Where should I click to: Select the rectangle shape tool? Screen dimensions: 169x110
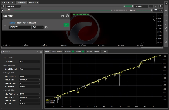166,35
